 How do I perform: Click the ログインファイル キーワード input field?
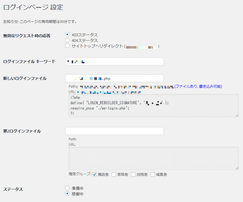click(114, 61)
